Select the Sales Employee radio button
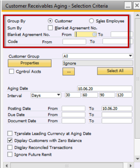The width and height of the screenshot is (140, 168). tap(91, 21)
